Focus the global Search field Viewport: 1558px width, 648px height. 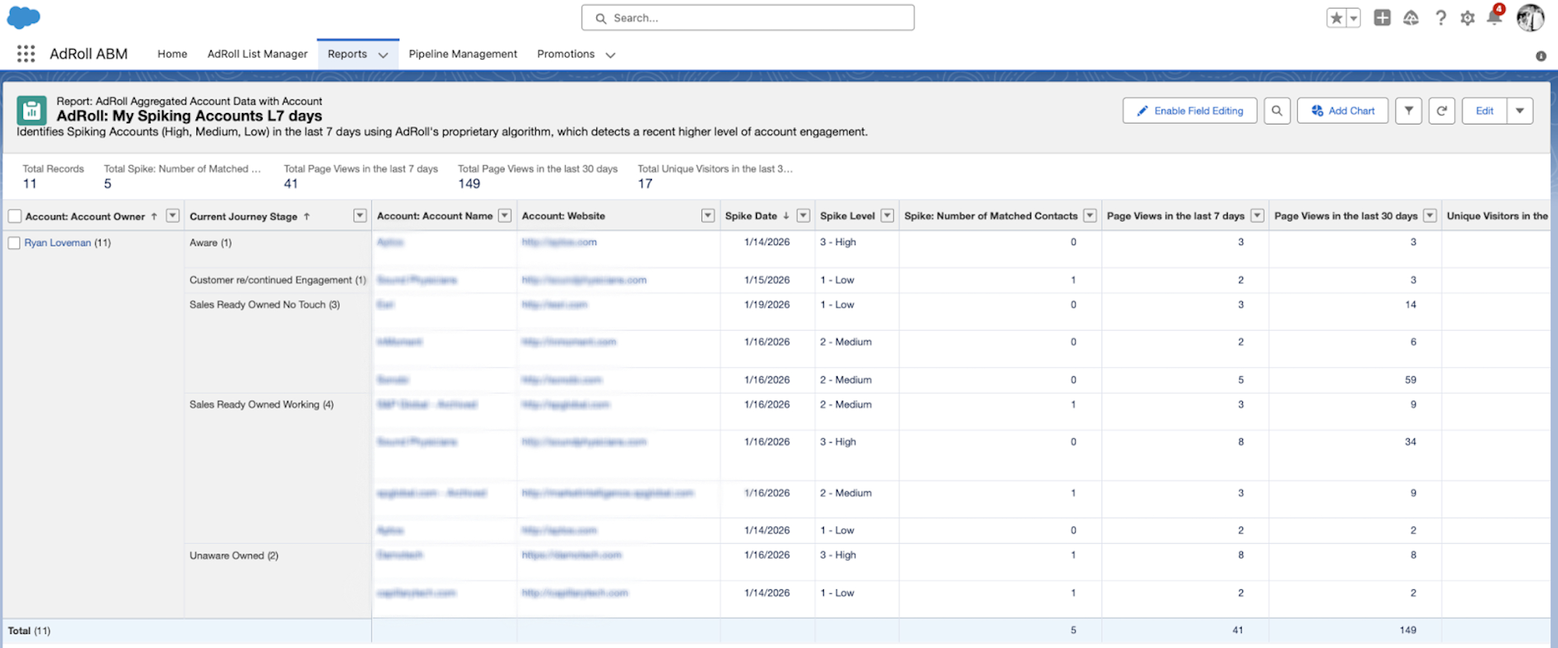[x=748, y=18]
